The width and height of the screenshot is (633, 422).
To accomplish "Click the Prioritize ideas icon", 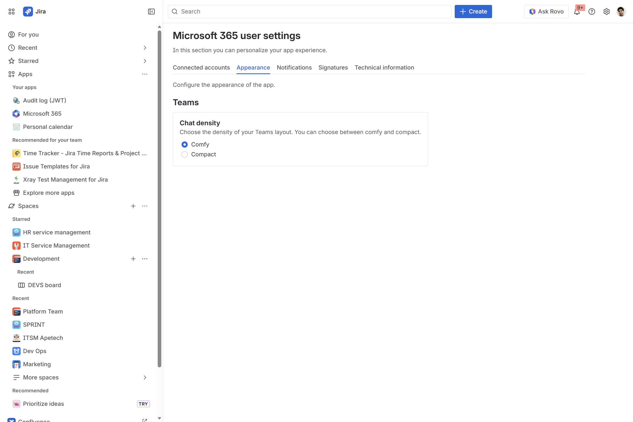I will tap(16, 404).
